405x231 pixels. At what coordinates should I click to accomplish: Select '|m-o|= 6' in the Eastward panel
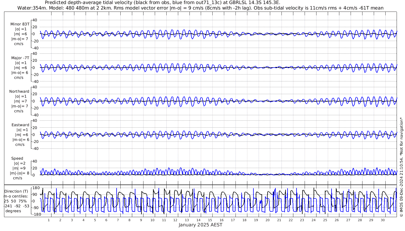pos(21,139)
